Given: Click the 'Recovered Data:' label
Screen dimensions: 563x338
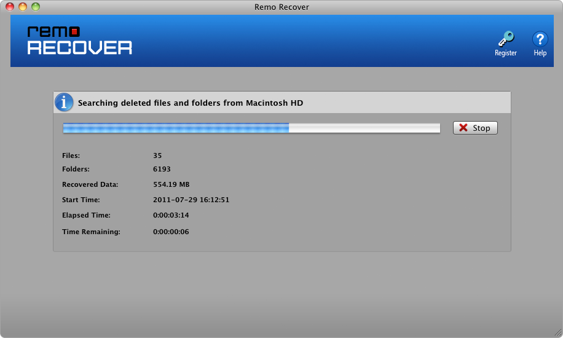Looking at the screenshot, I should [90, 184].
